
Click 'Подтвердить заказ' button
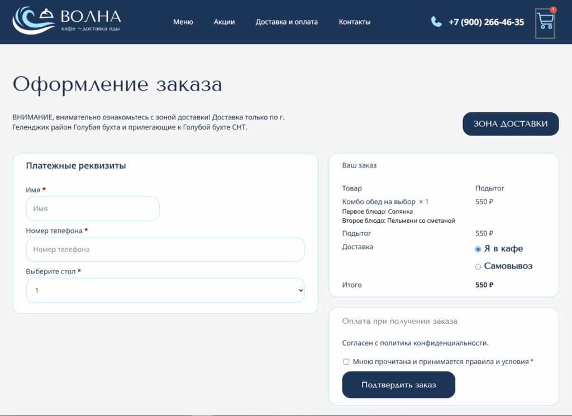pos(399,385)
